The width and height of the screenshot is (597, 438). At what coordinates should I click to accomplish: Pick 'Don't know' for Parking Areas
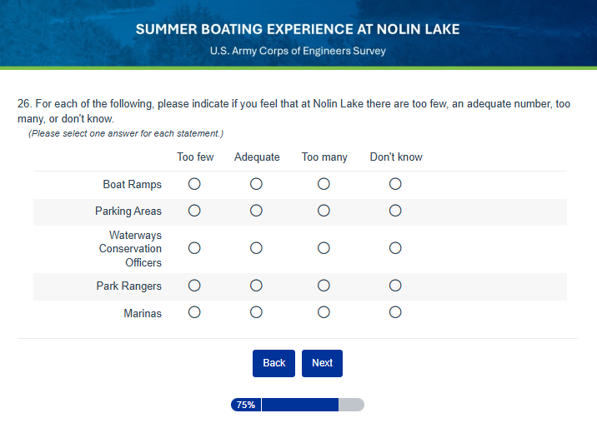[395, 211]
